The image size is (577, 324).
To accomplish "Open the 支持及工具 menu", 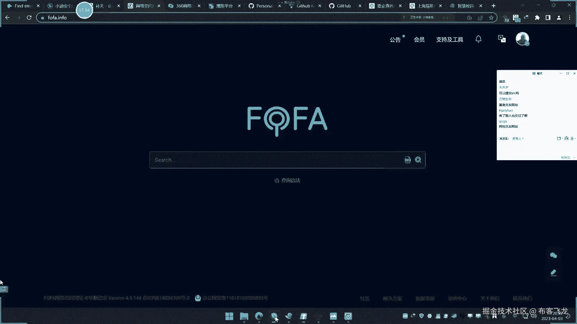I will tap(450, 40).
